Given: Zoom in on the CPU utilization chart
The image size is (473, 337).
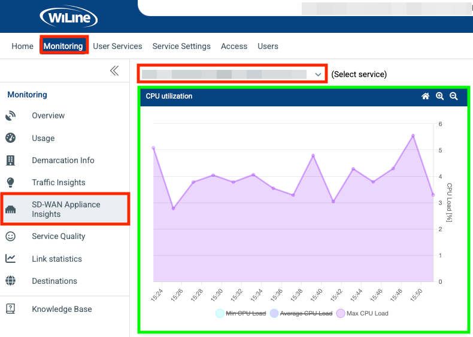Looking at the screenshot, I should point(439,96).
